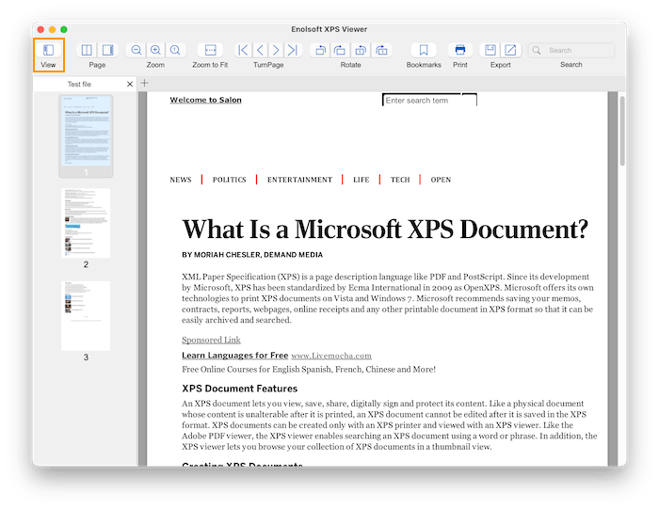Print the document

[x=459, y=50]
